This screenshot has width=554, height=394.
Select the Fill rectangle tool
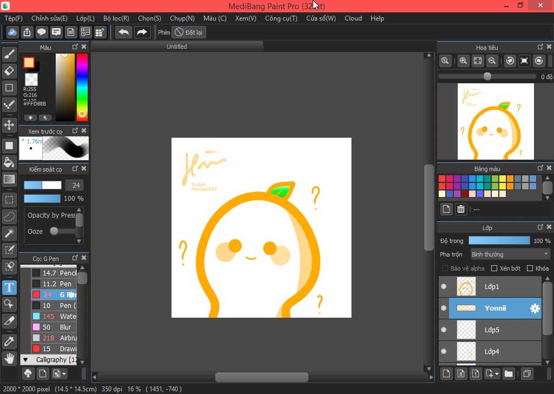[10, 146]
